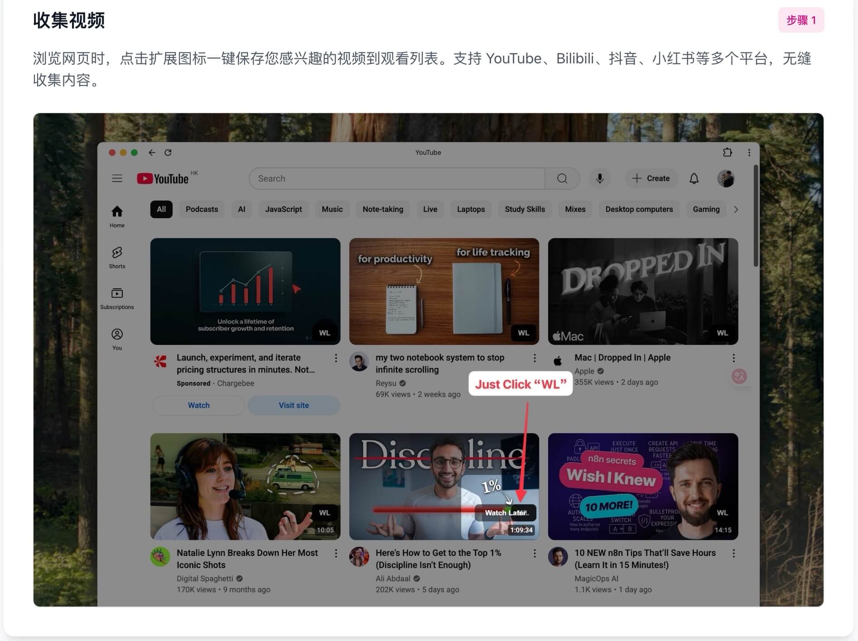Viewport: 858px width, 641px height.
Task: Click the Home sidebar icon
Action: click(117, 216)
